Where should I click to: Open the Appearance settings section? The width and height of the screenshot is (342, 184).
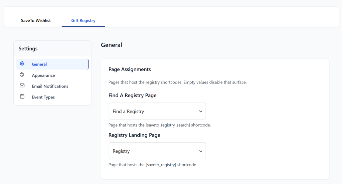point(52,75)
